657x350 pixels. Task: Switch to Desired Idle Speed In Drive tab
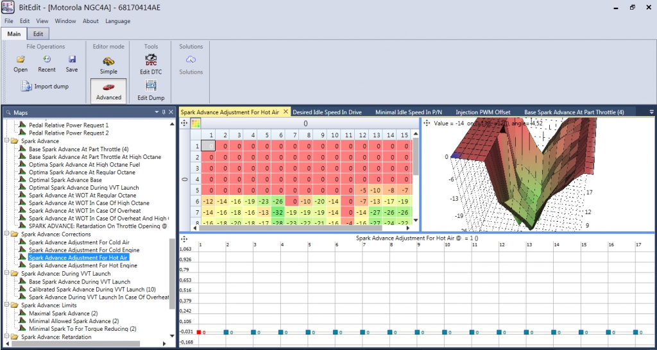click(x=327, y=112)
